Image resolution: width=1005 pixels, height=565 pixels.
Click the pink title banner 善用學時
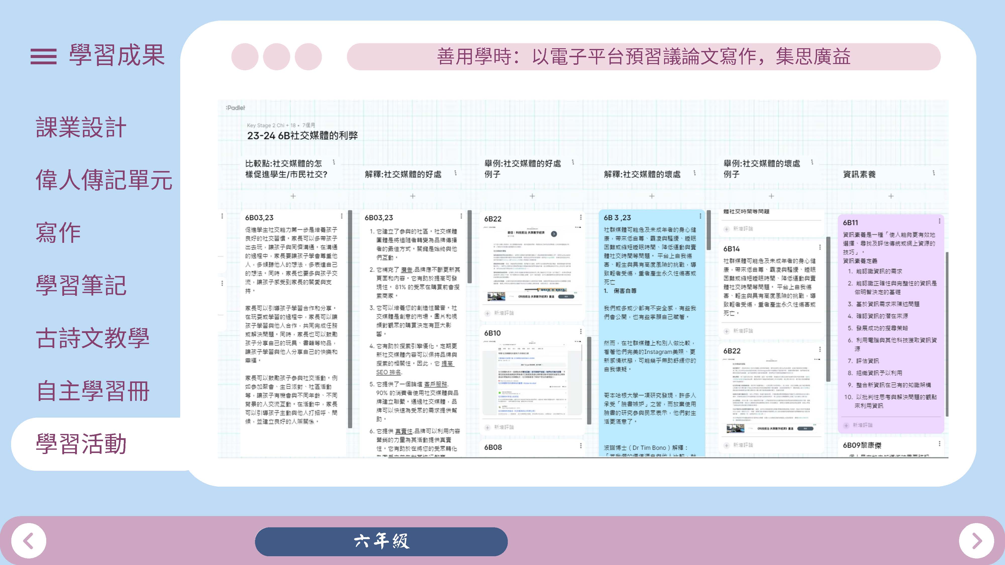(644, 56)
